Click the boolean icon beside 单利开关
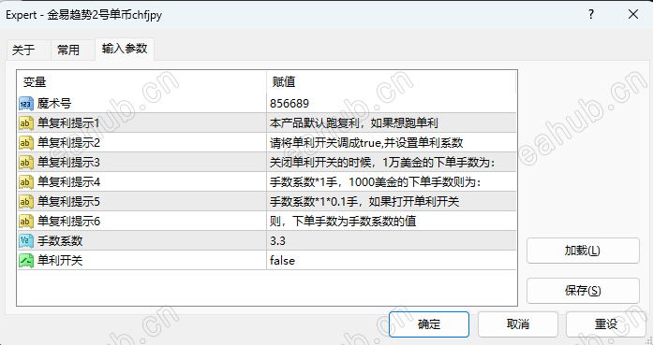The width and height of the screenshot is (653, 345). [x=26, y=261]
